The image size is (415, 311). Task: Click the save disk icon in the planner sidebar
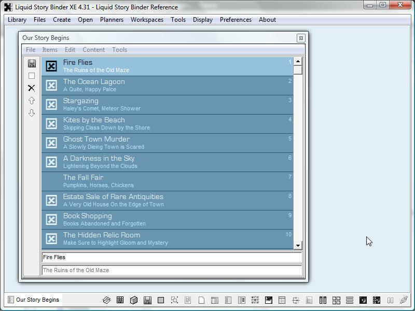[32, 63]
